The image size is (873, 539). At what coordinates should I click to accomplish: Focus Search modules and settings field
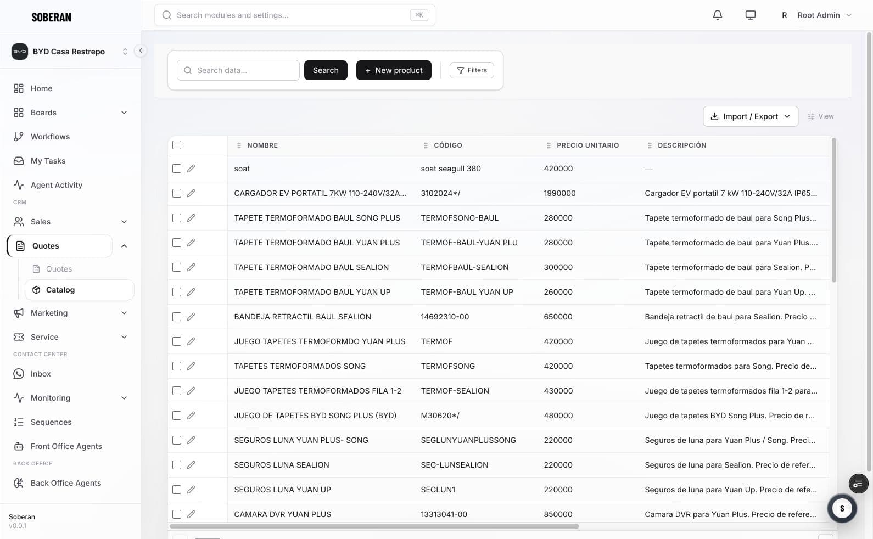(x=295, y=15)
